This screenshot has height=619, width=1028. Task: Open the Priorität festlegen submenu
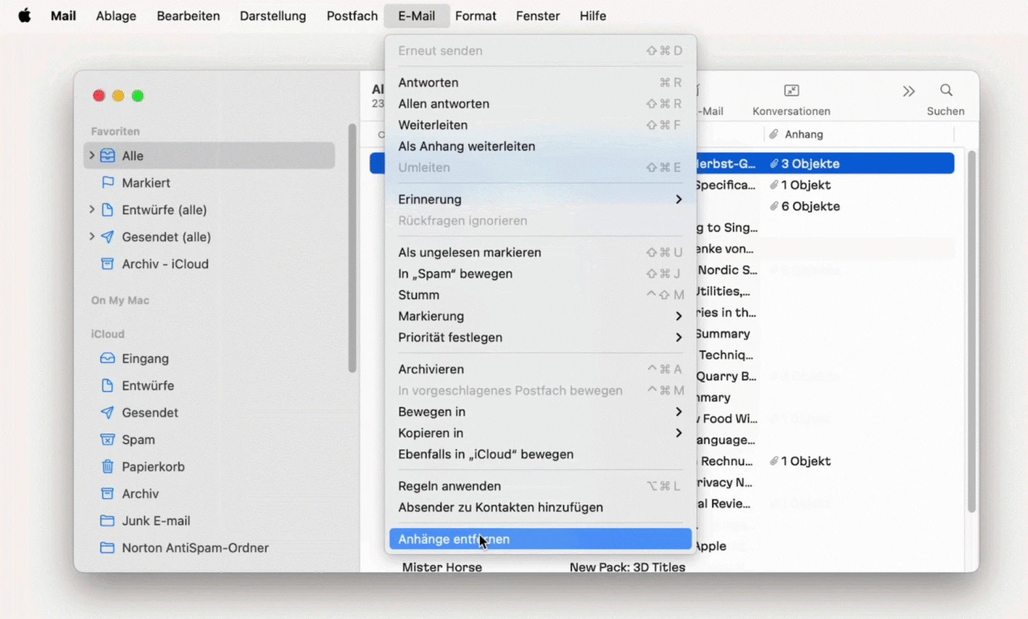click(x=540, y=337)
